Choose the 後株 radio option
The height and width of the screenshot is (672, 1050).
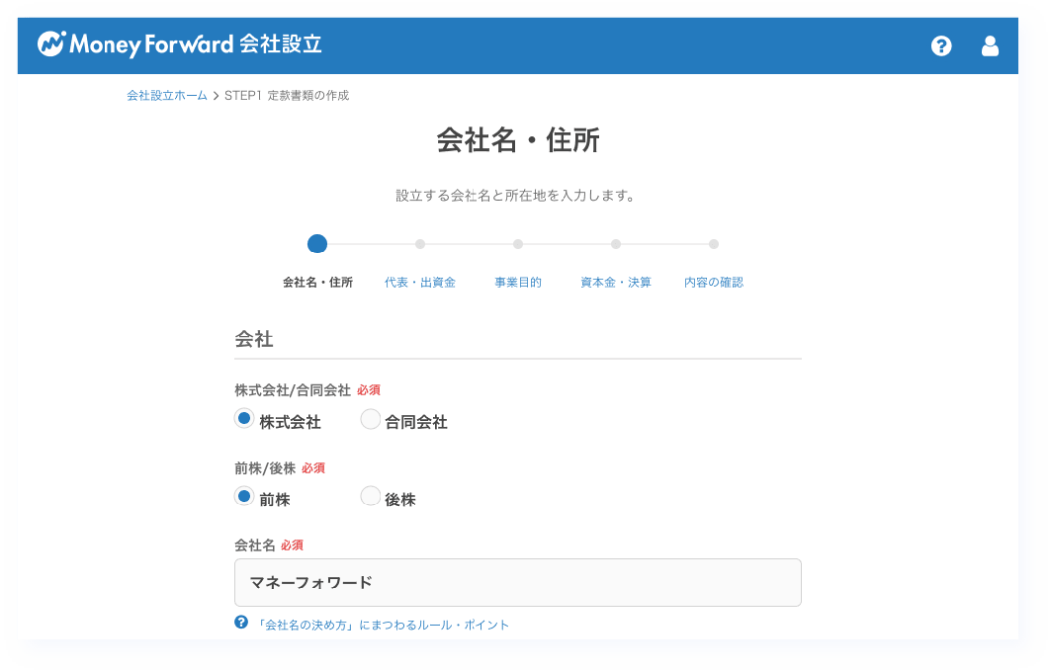click(x=370, y=497)
